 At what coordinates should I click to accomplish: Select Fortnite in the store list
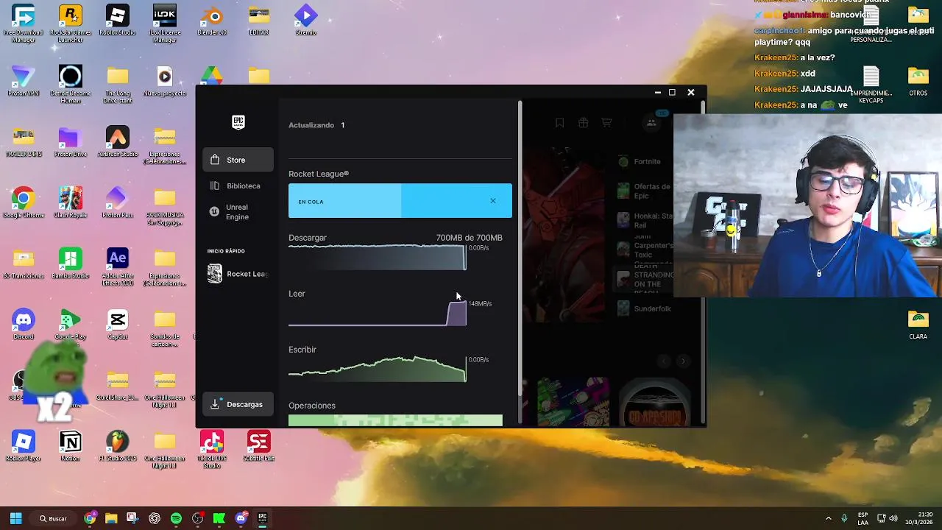point(644,161)
